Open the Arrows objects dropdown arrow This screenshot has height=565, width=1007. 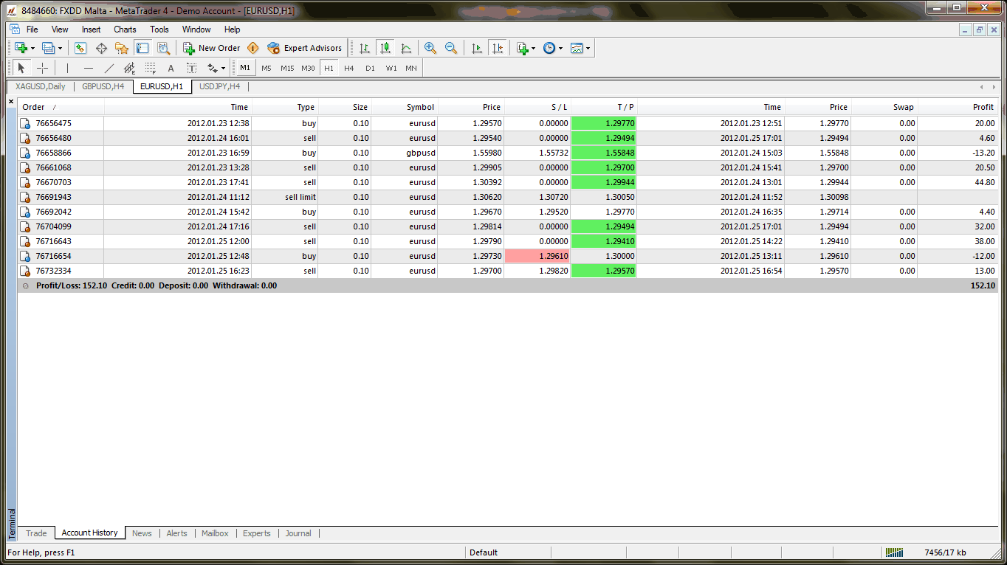224,69
